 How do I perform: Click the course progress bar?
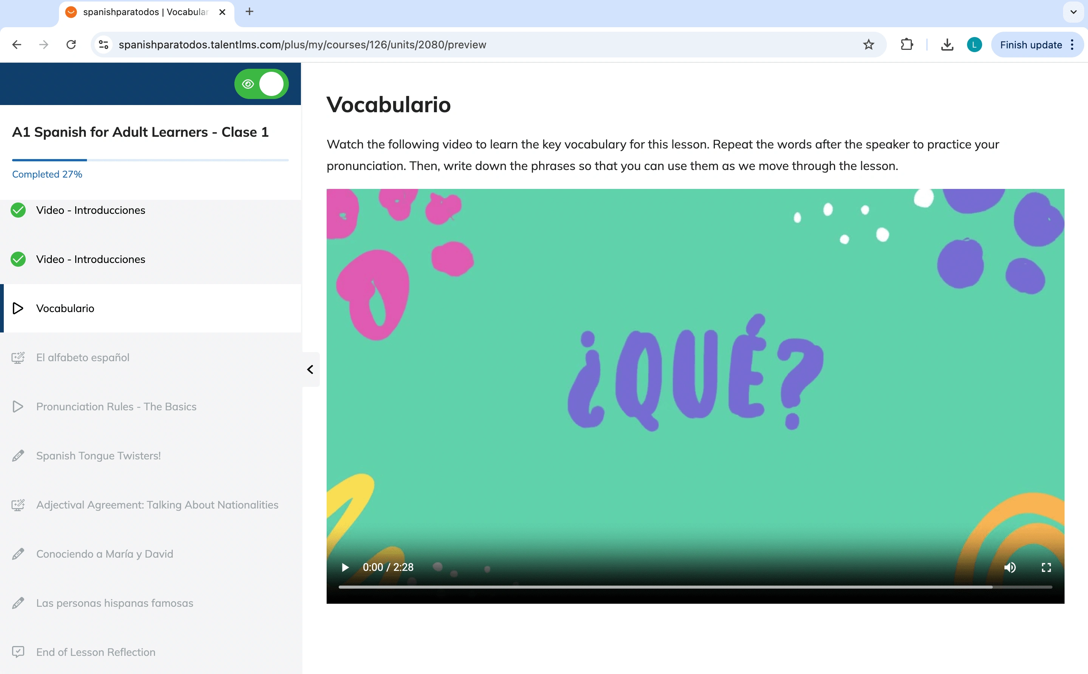click(150, 159)
